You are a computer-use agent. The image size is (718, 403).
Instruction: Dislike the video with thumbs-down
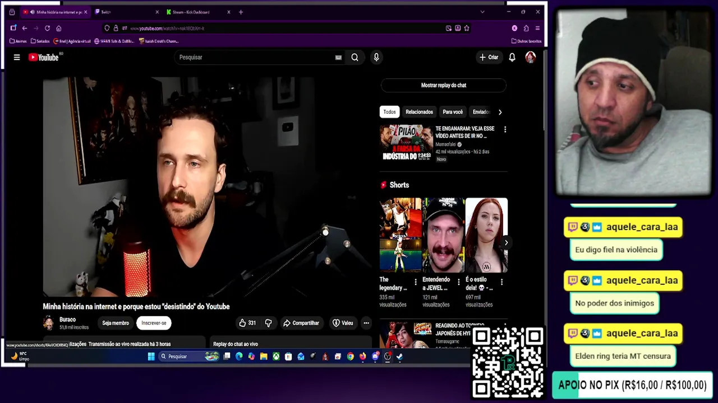point(268,323)
